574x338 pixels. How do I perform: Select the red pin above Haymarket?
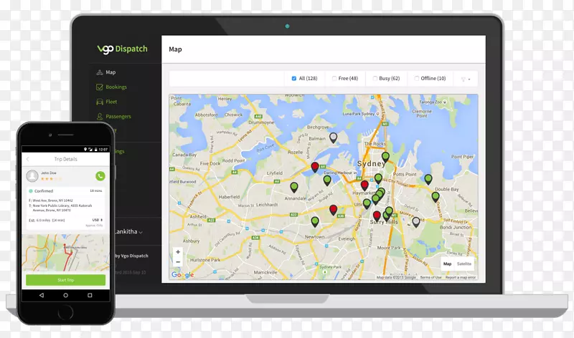coord(364,185)
